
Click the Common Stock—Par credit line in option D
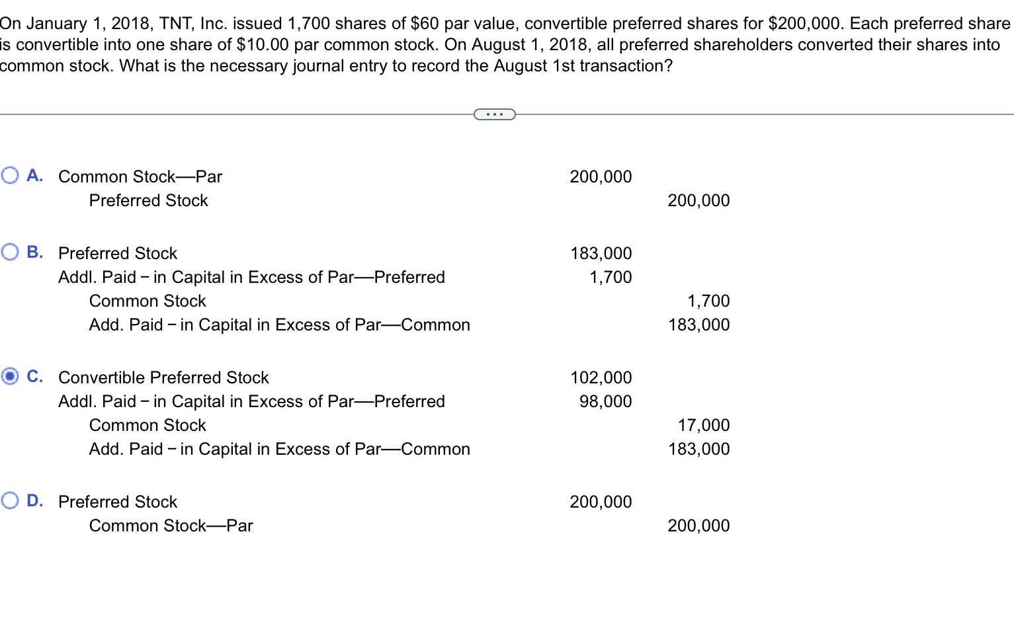point(171,525)
